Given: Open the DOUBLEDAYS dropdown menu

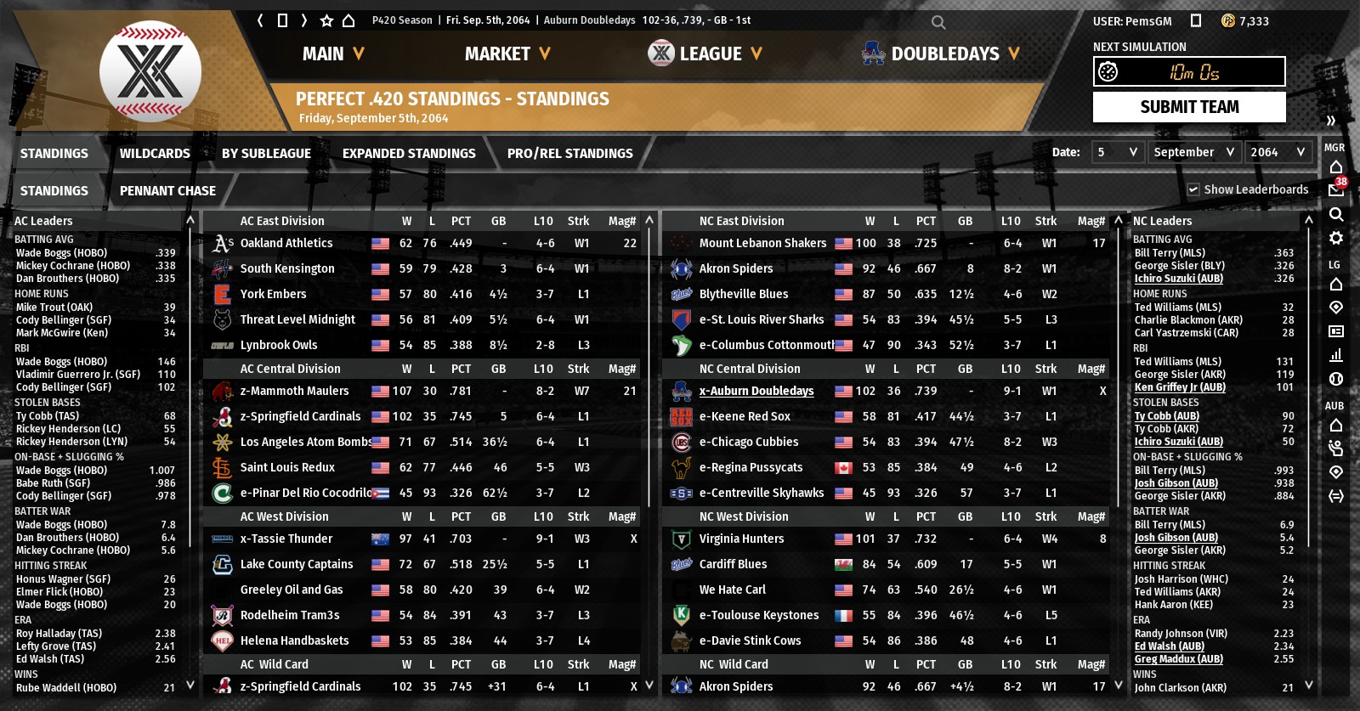Looking at the screenshot, I should coord(941,54).
